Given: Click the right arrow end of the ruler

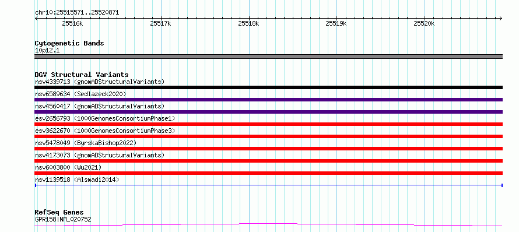Looking at the screenshot, I should (x=501, y=18).
